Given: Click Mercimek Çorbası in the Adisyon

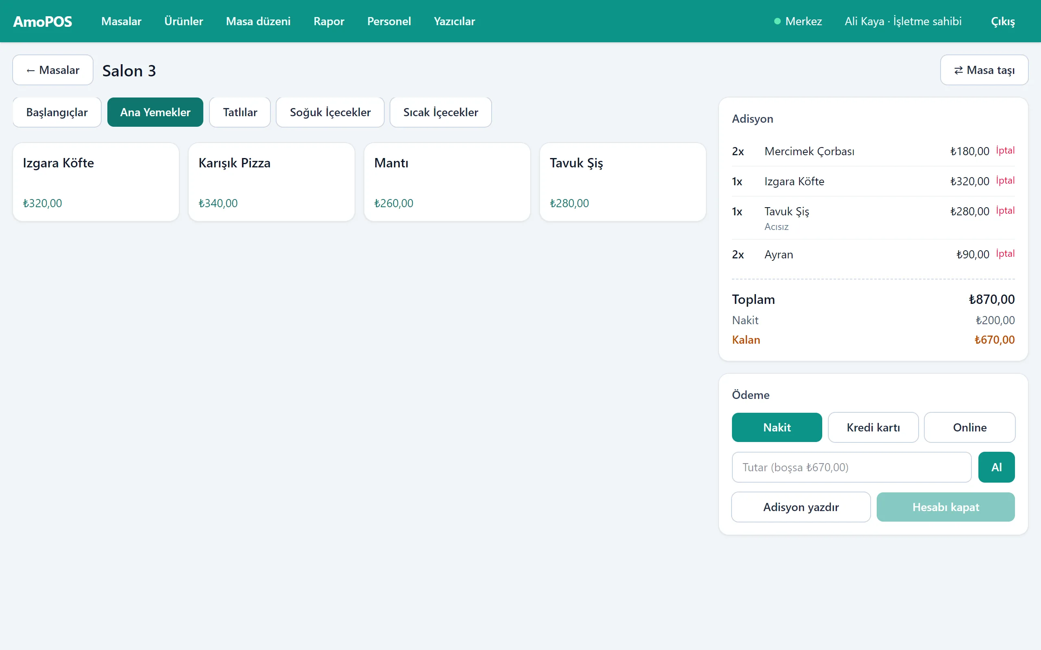Looking at the screenshot, I should [809, 151].
